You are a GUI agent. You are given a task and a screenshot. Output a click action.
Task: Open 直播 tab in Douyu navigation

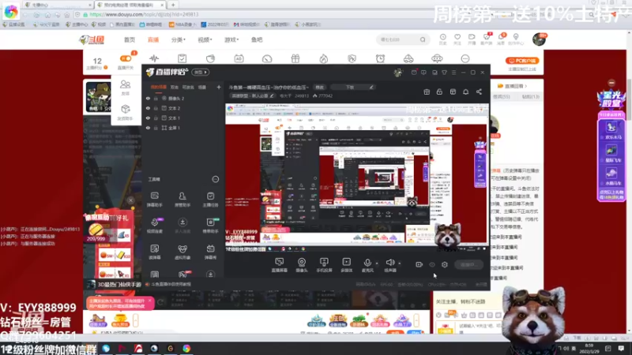pos(153,39)
